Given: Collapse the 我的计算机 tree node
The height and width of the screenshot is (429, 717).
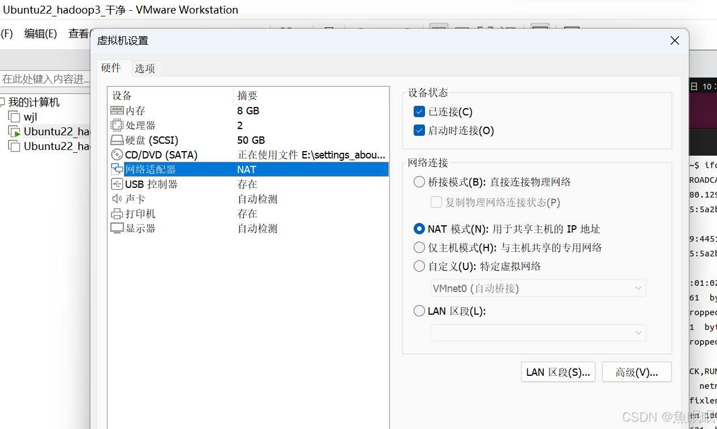Looking at the screenshot, I should [2, 102].
